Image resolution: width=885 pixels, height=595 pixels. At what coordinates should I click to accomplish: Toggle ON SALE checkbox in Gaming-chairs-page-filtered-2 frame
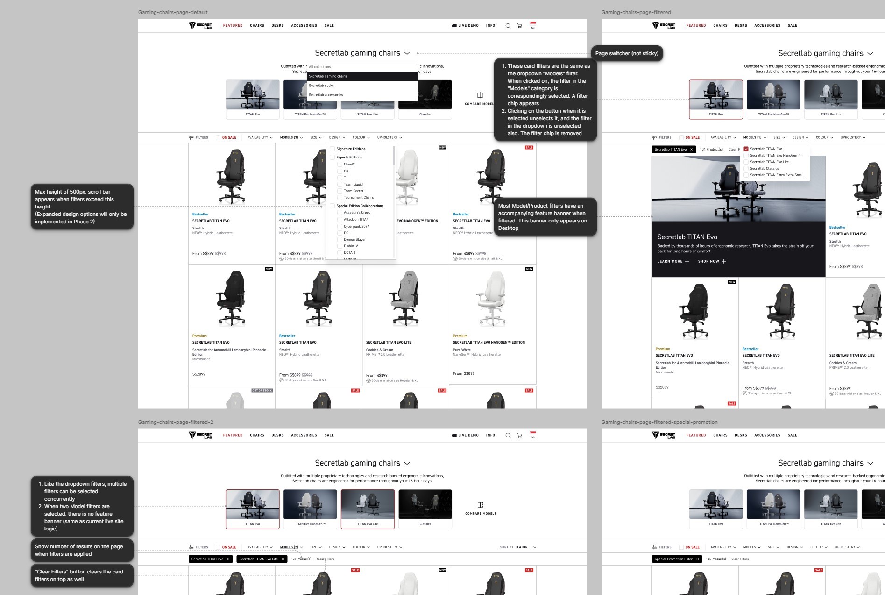coord(218,547)
